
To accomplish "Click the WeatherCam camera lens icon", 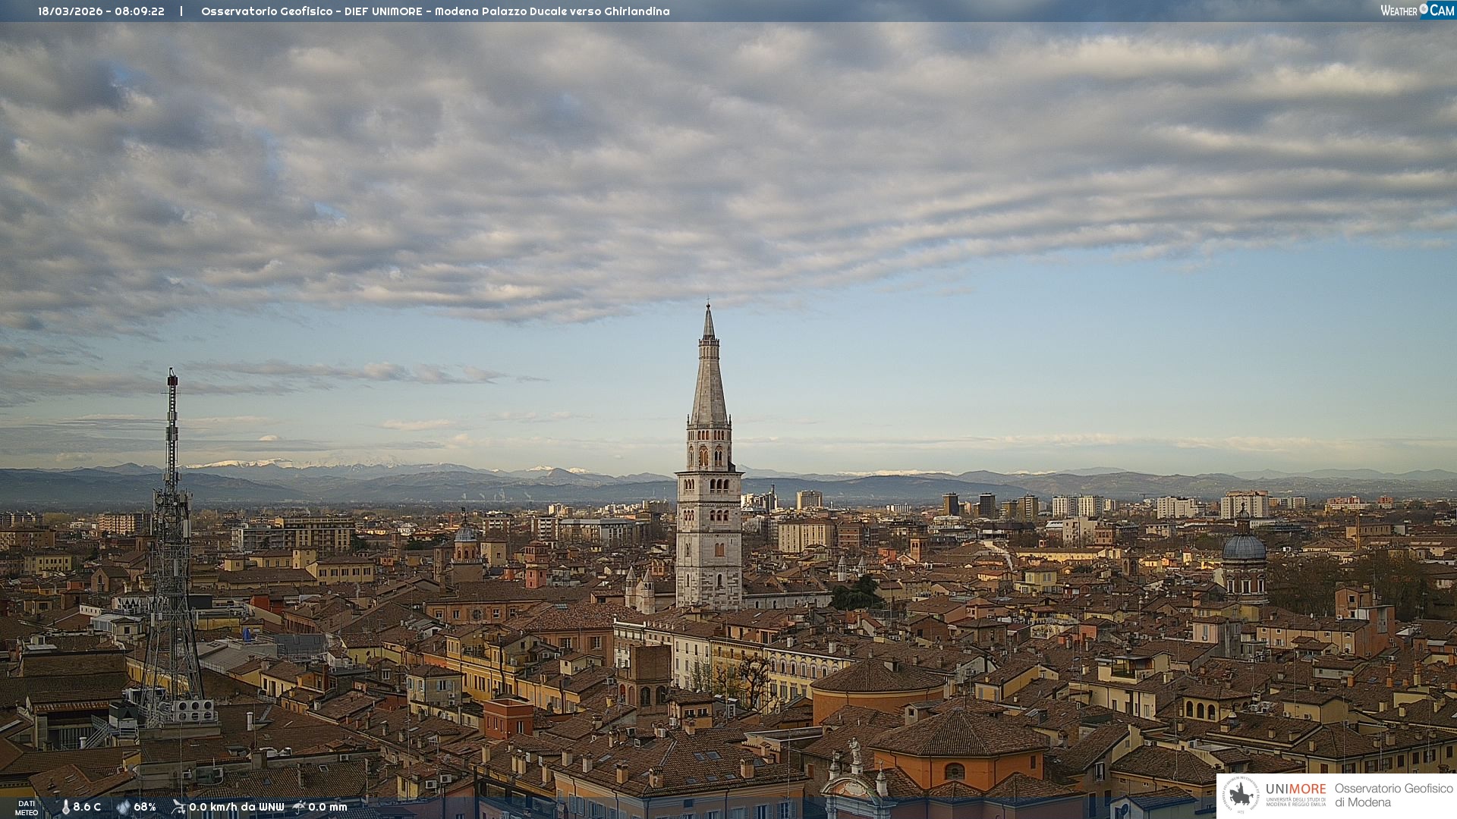I will pos(1424,9).
